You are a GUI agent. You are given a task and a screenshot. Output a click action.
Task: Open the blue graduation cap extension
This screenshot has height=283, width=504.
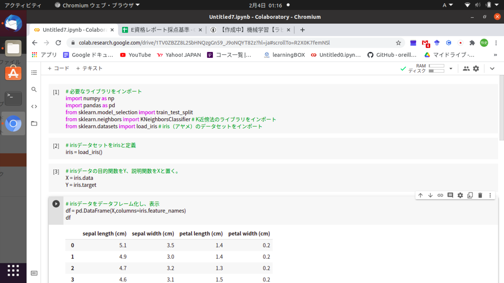(437, 43)
